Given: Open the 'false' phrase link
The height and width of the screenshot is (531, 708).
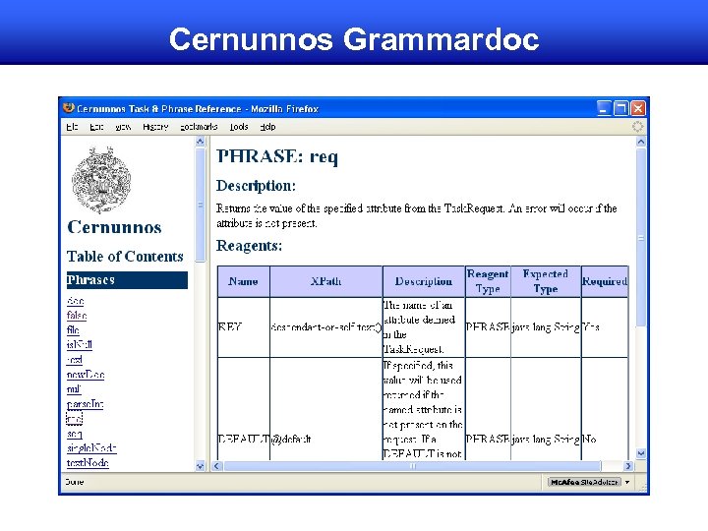Looking at the screenshot, I should [77, 316].
